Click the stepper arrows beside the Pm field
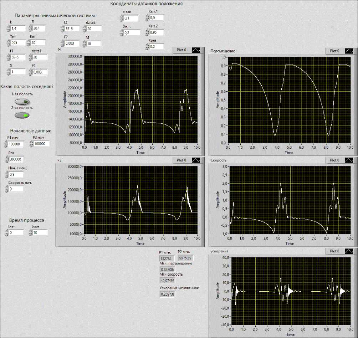This screenshot has width=358, height=338. (7, 159)
